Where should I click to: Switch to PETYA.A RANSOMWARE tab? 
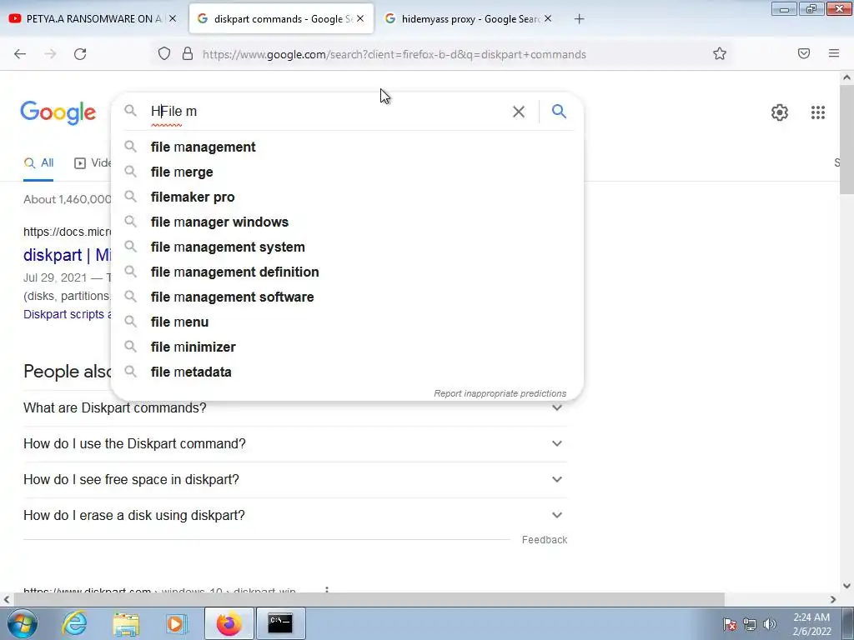click(x=92, y=19)
